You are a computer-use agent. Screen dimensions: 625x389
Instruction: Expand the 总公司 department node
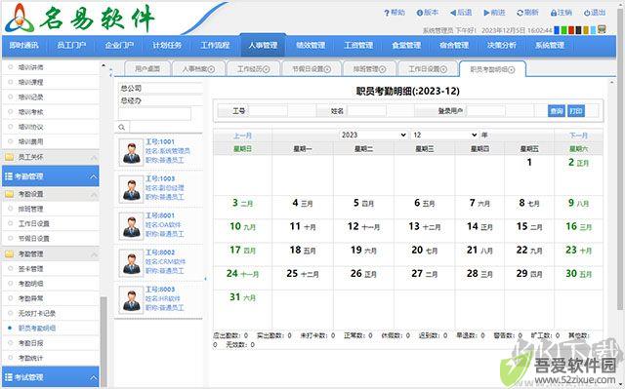tap(131, 89)
